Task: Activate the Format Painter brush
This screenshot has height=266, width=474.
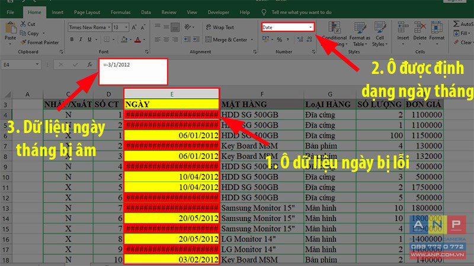Action: (x=23, y=43)
